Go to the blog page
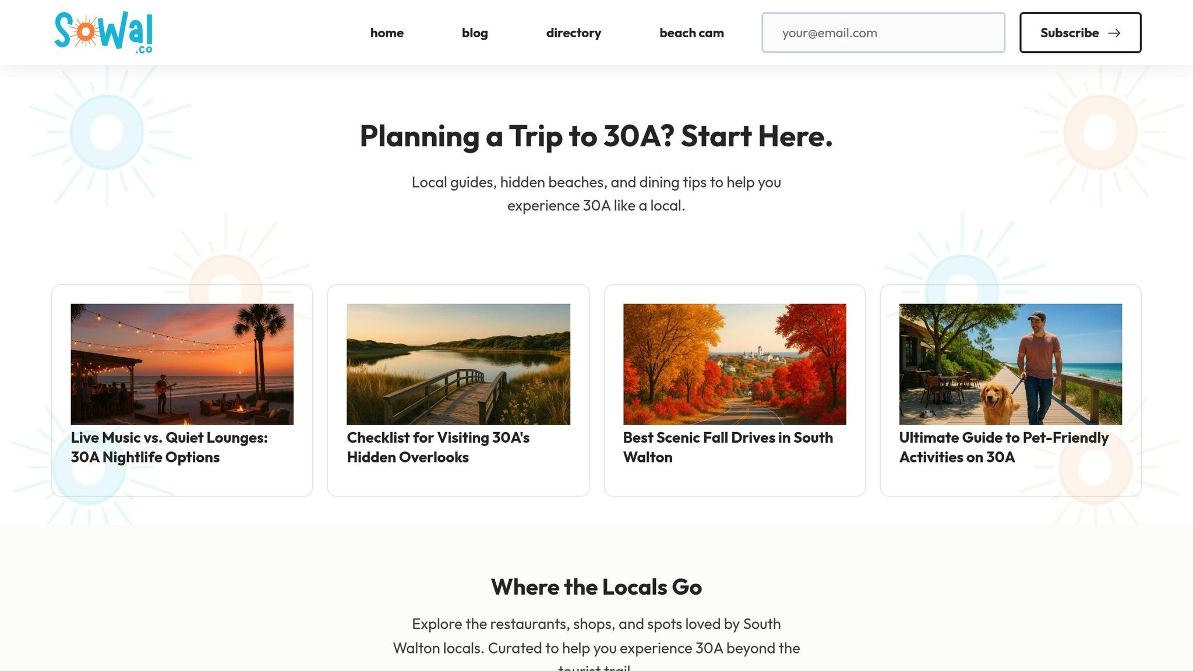The height and width of the screenshot is (671, 1193). [475, 33]
